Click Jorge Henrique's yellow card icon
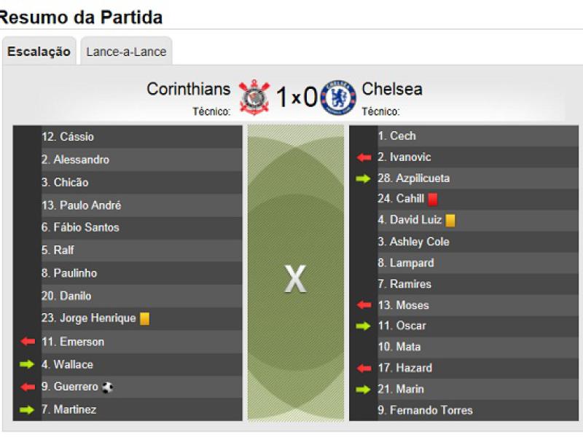 (144, 319)
